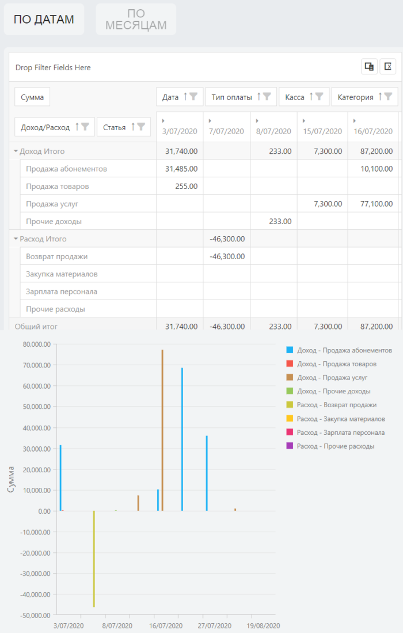The image size is (403, 633).
Task: Click the Касса field header
Action: (304, 97)
